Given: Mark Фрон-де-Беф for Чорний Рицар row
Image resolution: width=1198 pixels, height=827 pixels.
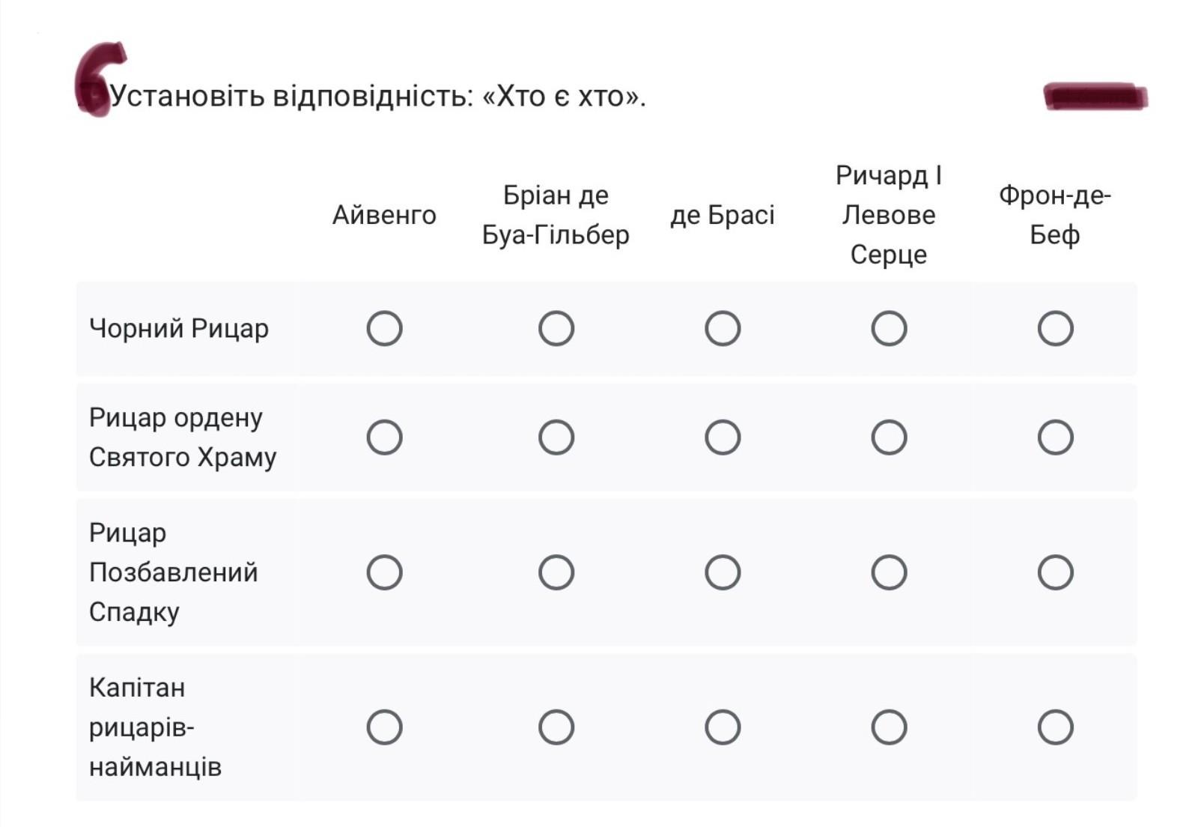Looking at the screenshot, I should [1055, 328].
